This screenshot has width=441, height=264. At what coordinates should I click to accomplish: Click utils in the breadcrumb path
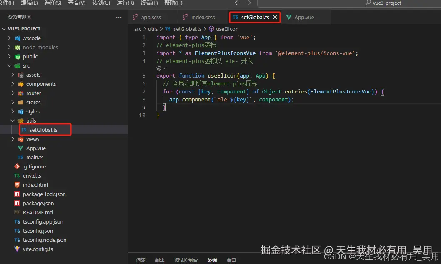click(153, 29)
